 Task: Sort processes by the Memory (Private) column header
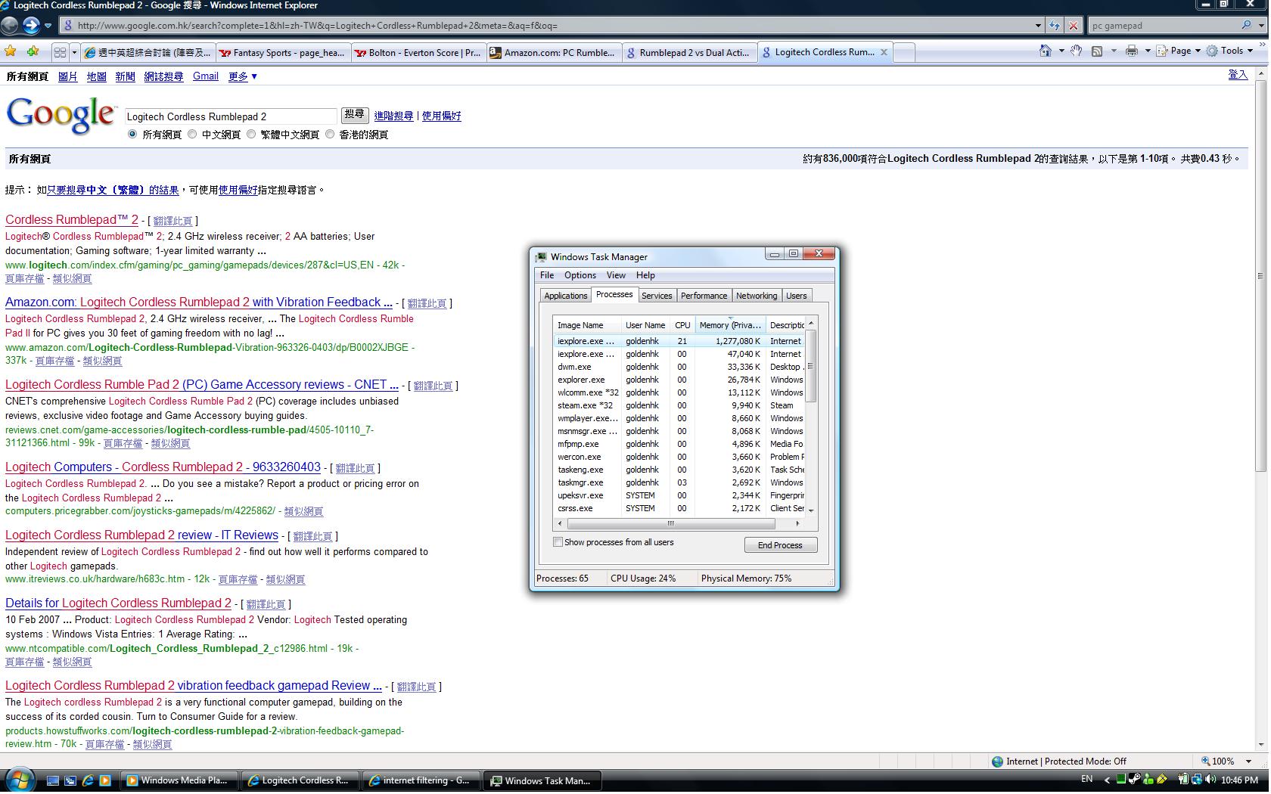(730, 325)
